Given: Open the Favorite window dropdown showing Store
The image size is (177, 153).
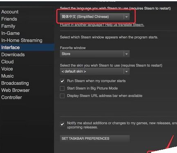Looking at the screenshot, I should 95,54.
